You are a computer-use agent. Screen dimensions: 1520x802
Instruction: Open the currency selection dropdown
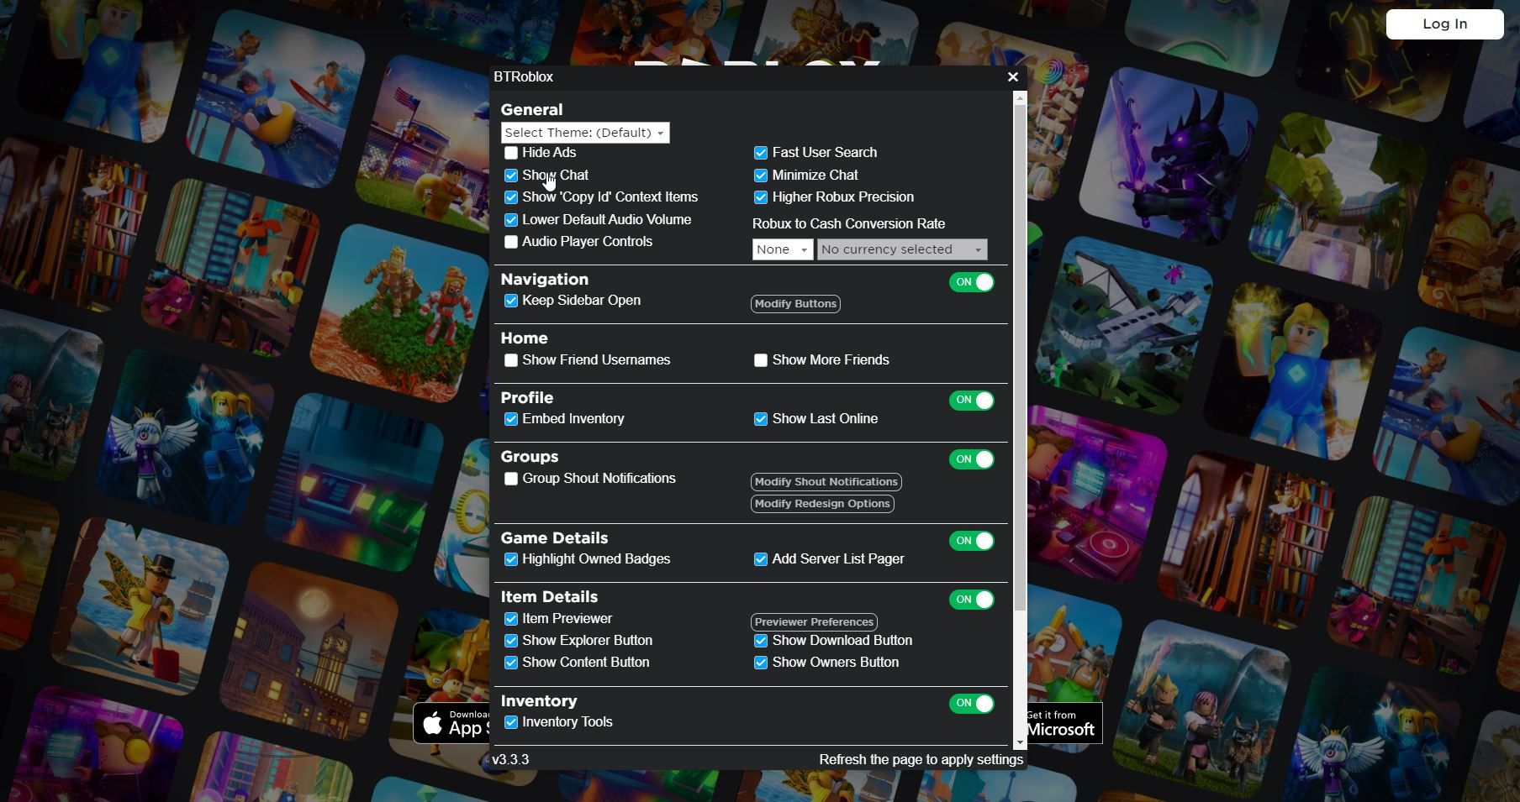(x=901, y=249)
